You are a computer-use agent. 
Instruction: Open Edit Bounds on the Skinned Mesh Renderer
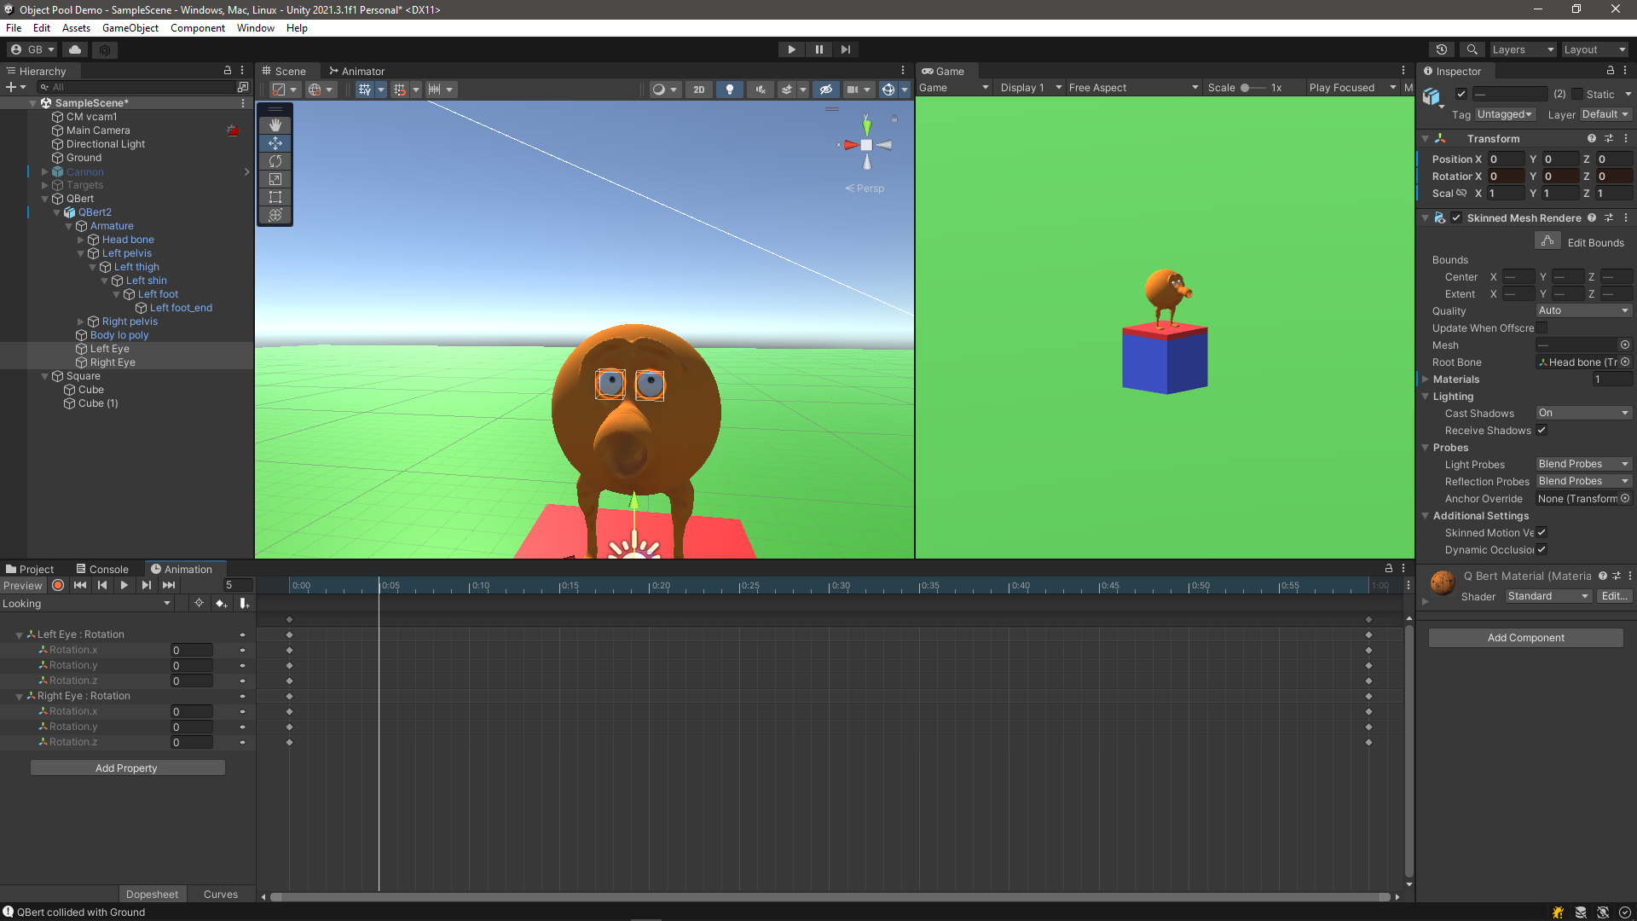tap(1547, 240)
